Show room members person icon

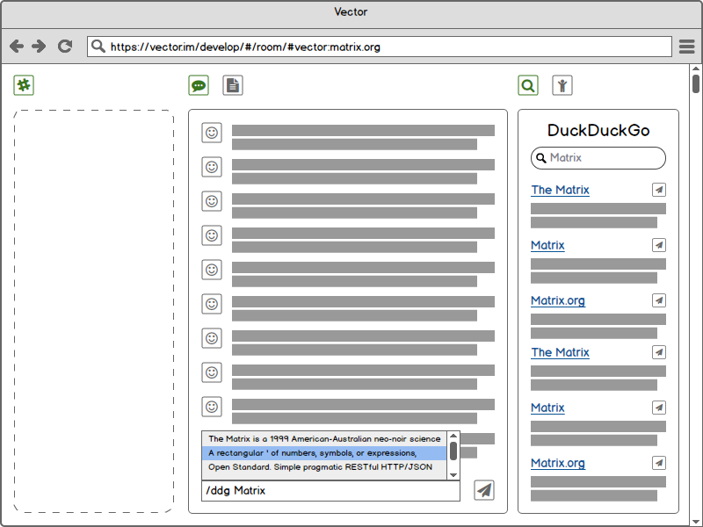pyautogui.click(x=562, y=85)
